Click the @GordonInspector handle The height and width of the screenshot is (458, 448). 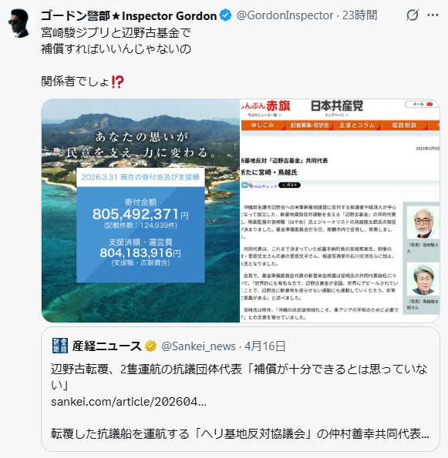[285, 15]
